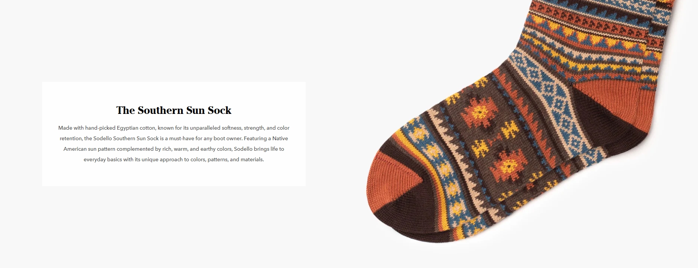Click the white description card background

174,134
